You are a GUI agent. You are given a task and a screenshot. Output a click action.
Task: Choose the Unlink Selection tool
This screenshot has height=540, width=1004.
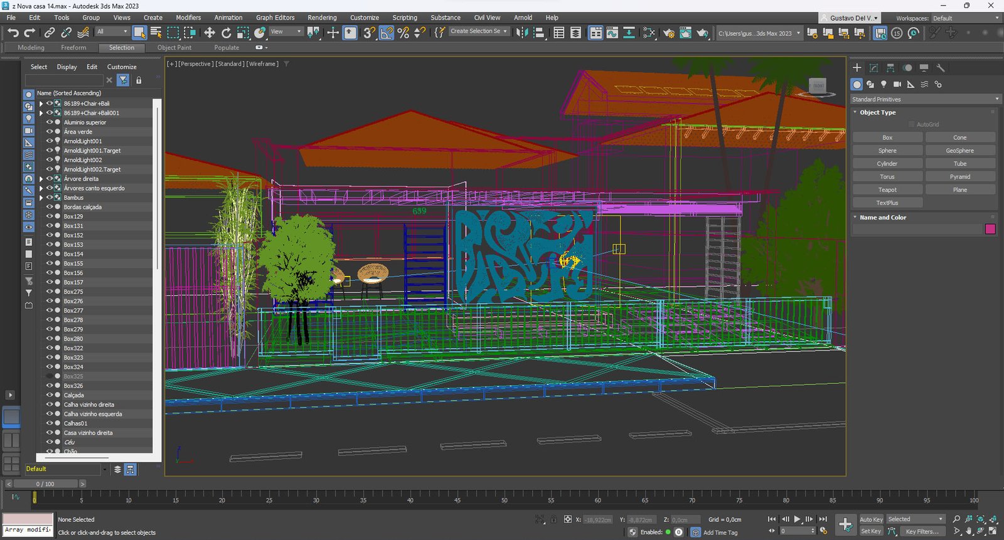coord(66,33)
